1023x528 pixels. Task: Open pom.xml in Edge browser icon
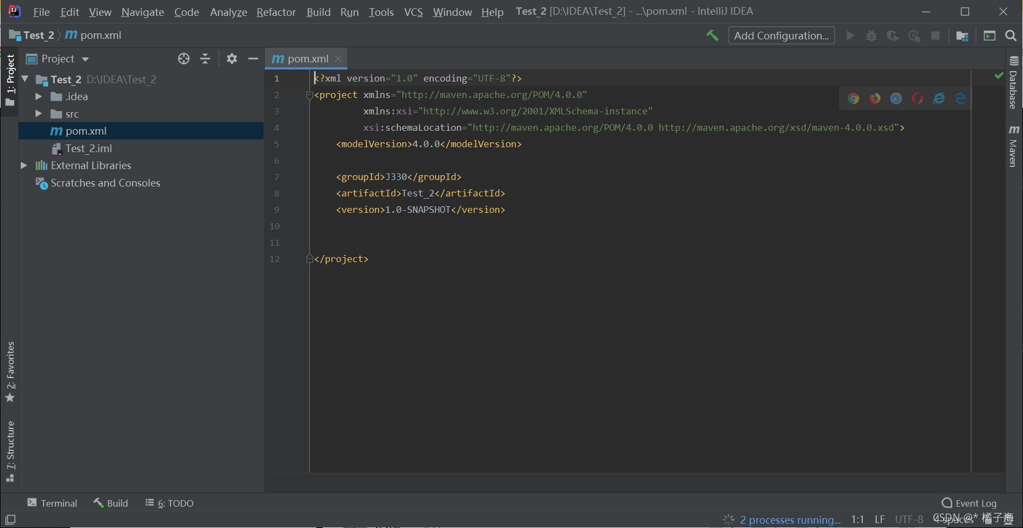click(x=960, y=98)
